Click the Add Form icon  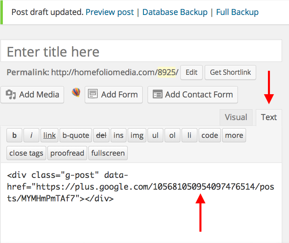click(93, 94)
